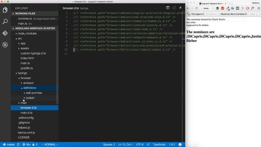Go back in the browser window
This screenshot has width=261, height=147.
[x=188, y=8]
